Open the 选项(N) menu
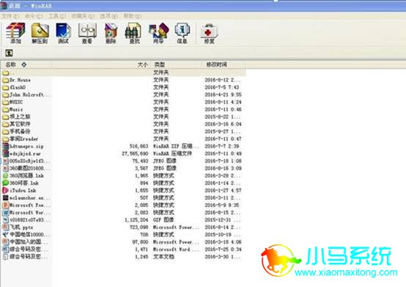 (x=108, y=16)
